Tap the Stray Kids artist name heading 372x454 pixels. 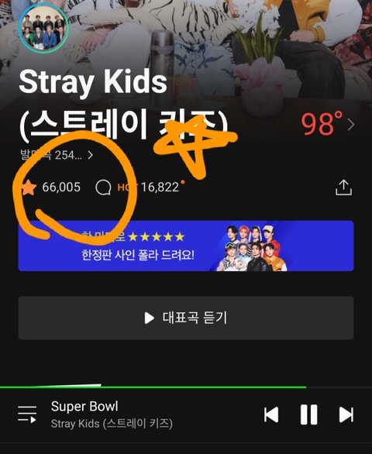pyautogui.click(x=123, y=105)
